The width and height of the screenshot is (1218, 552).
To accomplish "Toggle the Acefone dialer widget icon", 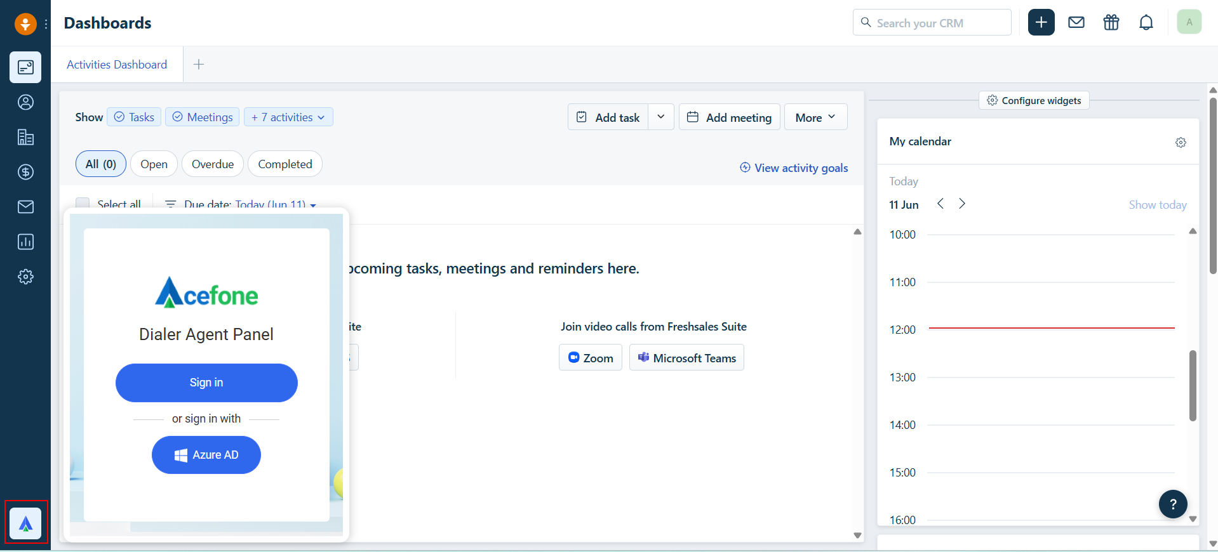I will pos(25,523).
